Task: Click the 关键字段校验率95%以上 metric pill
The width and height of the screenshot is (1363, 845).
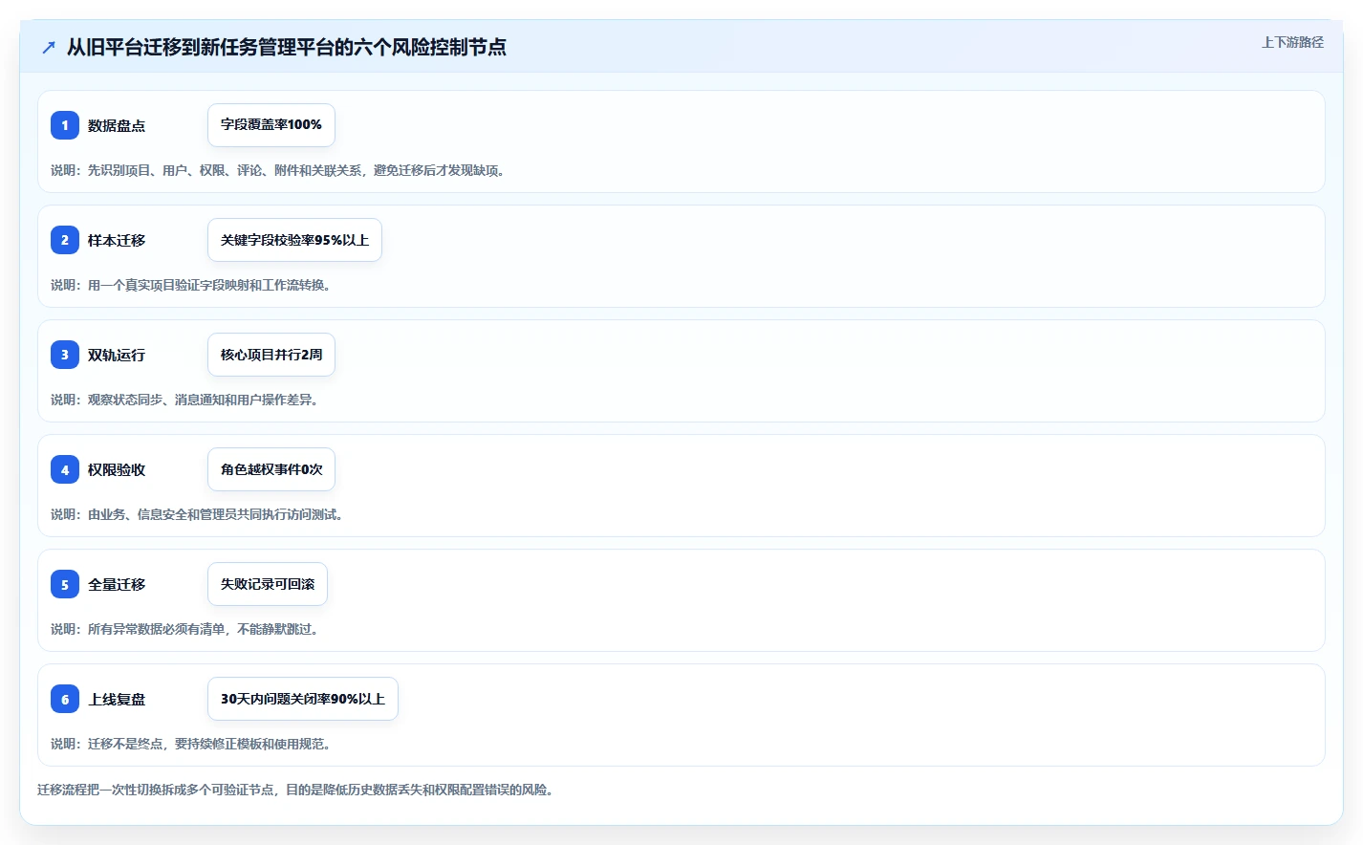Action: 294,240
